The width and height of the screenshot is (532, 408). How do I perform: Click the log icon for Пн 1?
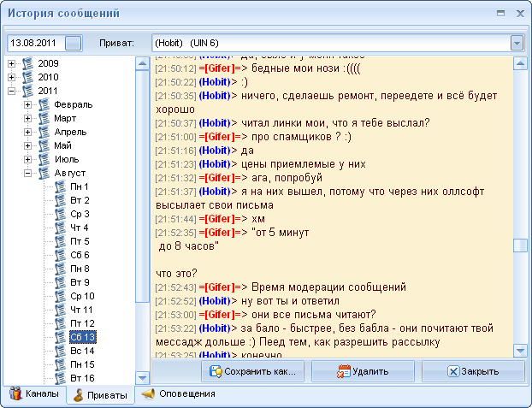61,186
